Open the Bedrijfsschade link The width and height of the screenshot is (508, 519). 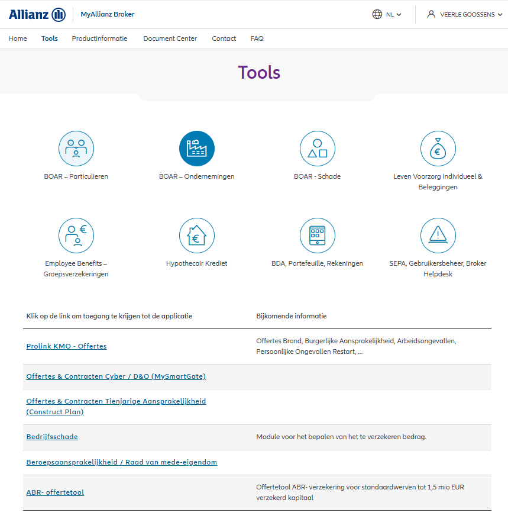point(52,437)
